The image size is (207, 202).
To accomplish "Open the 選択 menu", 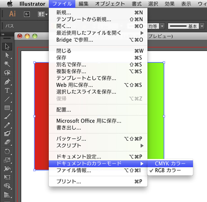I will [153, 4].
